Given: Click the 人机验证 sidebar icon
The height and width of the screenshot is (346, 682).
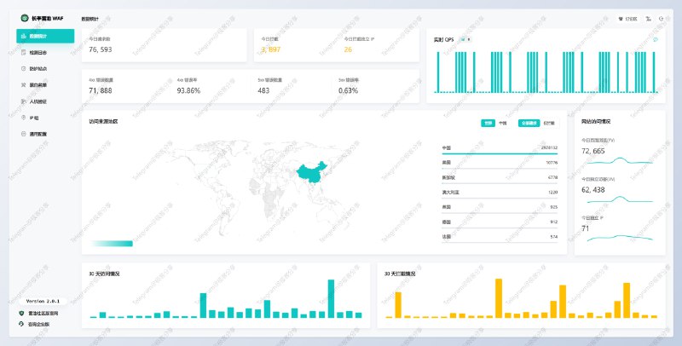Looking at the screenshot, I should click(23, 101).
